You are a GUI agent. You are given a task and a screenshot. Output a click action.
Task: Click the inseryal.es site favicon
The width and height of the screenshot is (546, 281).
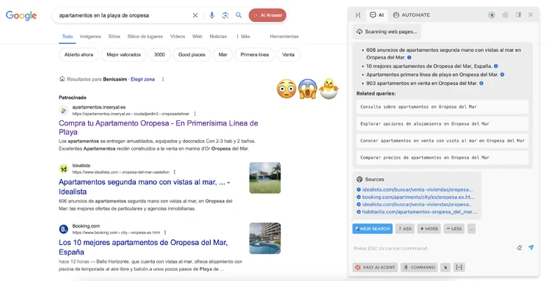click(x=63, y=111)
